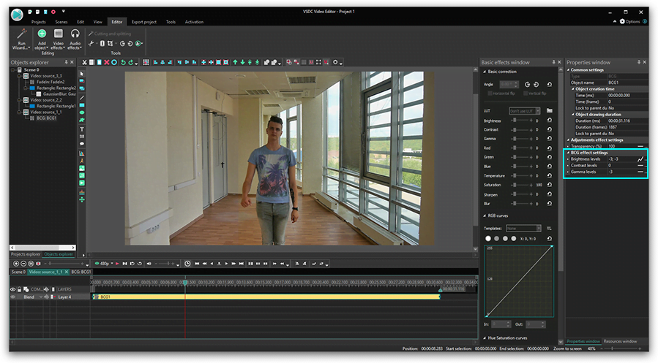Click the Brightness levels curve icon in Properties
Screen dimensions: 658x363
point(640,159)
